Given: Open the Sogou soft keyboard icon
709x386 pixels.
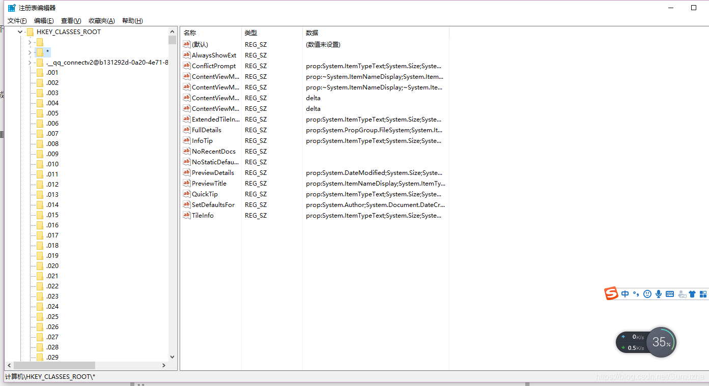Looking at the screenshot, I should pos(670,294).
